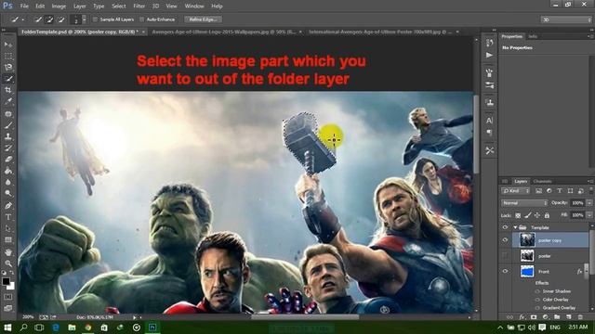This screenshot has width=595, height=334.
Task: Hide the Front layer
Action: pos(505,271)
